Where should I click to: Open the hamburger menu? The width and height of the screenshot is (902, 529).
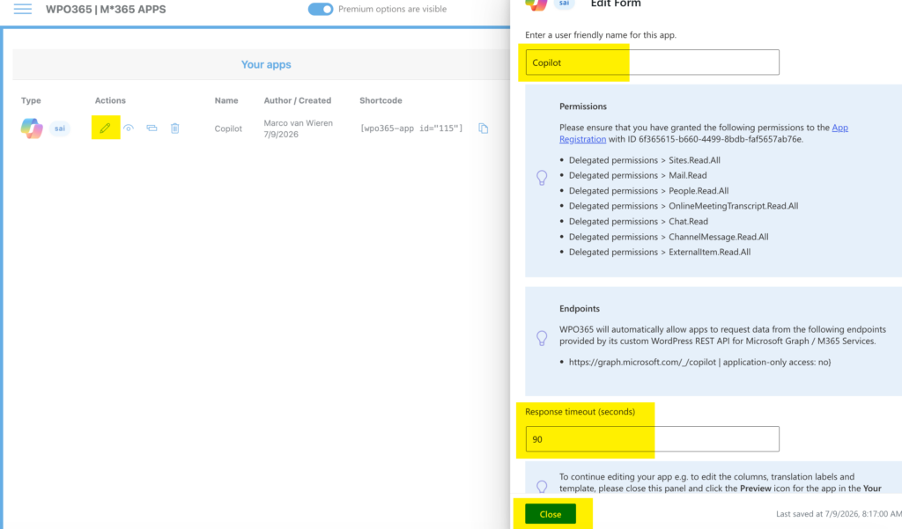coord(22,9)
